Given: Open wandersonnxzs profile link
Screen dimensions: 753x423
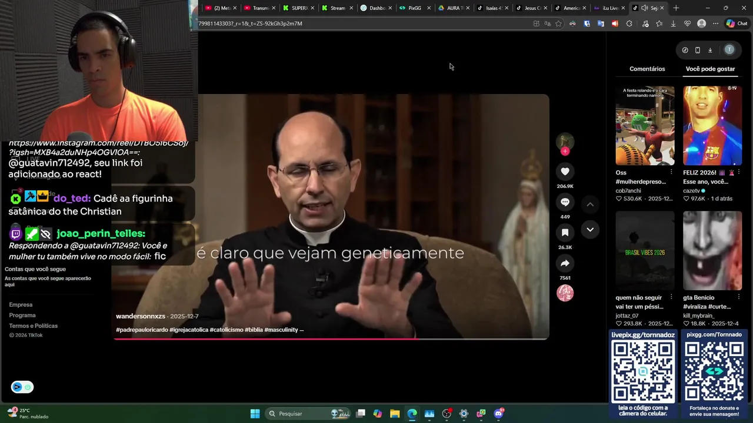Looking at the screenshot, I should click(141, 316).
